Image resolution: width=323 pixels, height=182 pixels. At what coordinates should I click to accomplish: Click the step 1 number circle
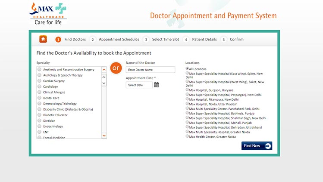tap(58, 40)
